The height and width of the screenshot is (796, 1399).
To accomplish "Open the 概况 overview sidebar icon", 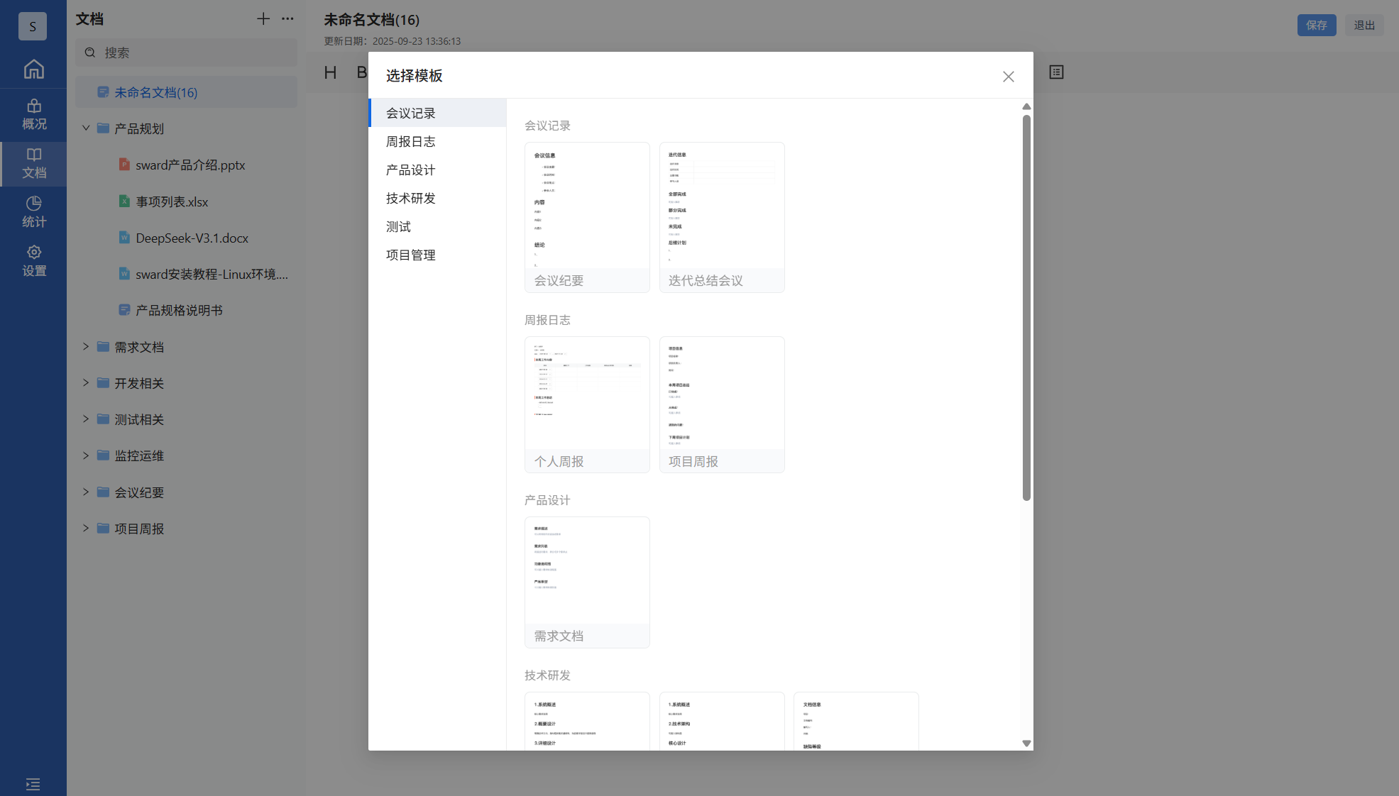I will pos(33,114).
